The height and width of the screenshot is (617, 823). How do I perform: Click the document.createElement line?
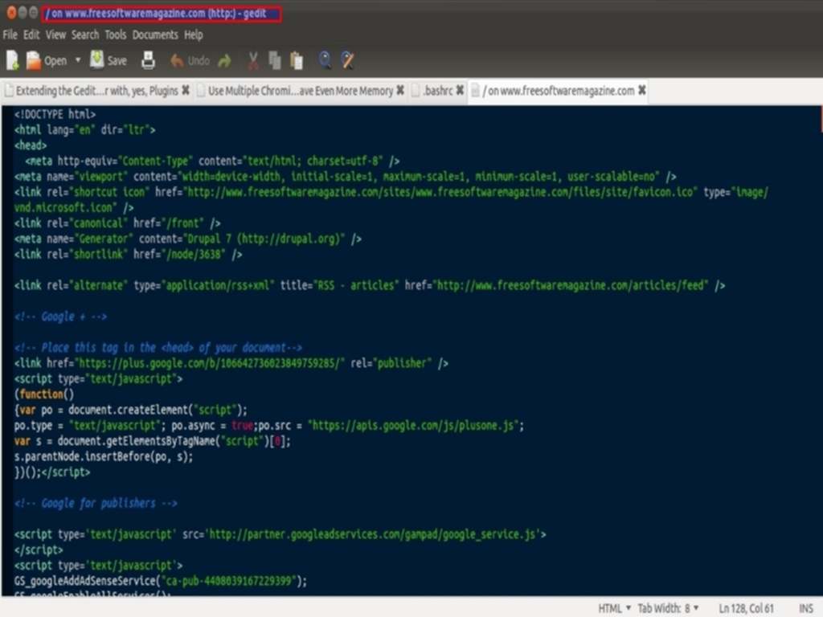click(x=131, y=410)
